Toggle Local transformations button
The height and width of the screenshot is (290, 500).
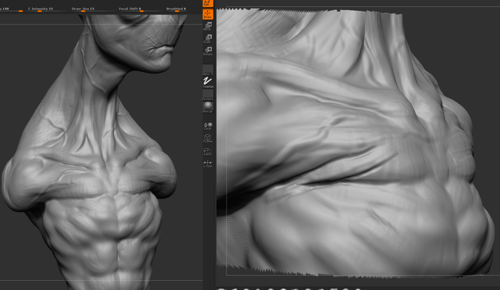[208, 126]
